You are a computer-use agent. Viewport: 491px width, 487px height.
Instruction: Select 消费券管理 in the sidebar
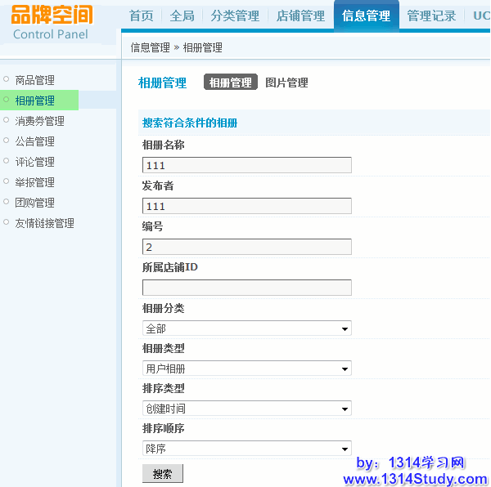(40, 121)
